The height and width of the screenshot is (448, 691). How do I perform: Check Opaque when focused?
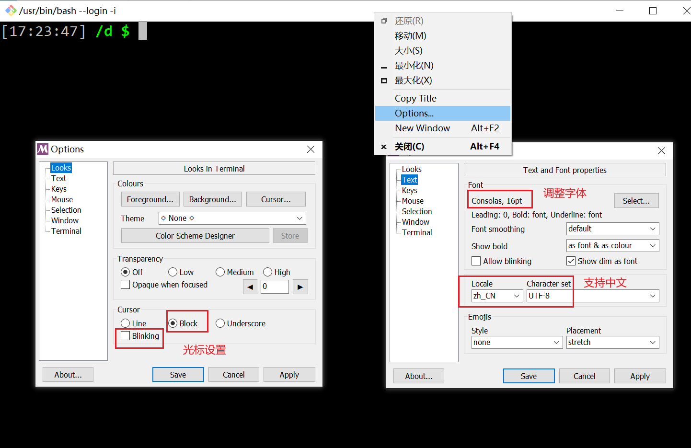point(125,285)
